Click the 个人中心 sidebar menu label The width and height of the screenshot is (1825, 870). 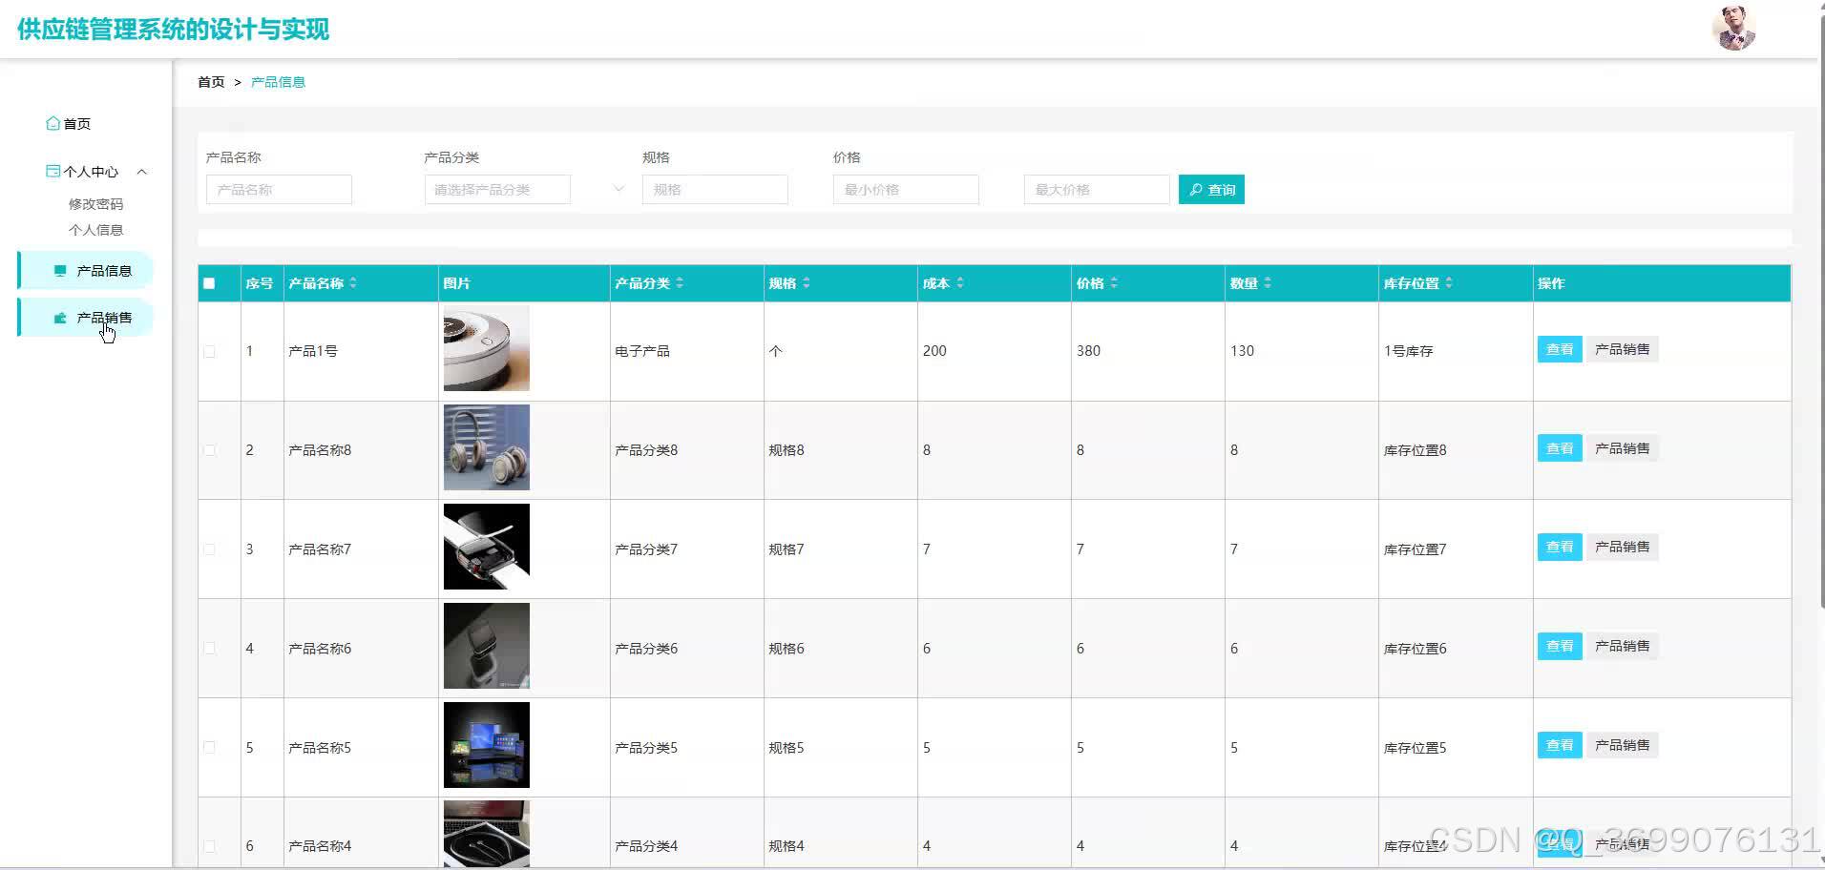click(91, 172)
